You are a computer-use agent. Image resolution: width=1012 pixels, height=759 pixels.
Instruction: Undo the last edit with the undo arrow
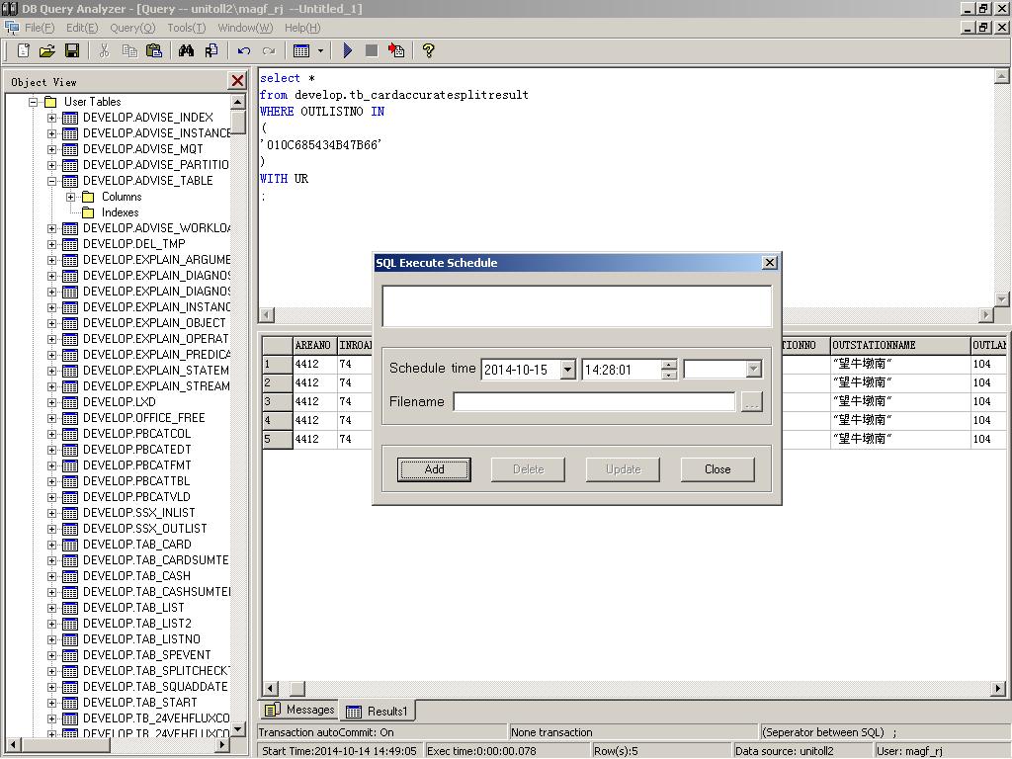click(243, 50)
